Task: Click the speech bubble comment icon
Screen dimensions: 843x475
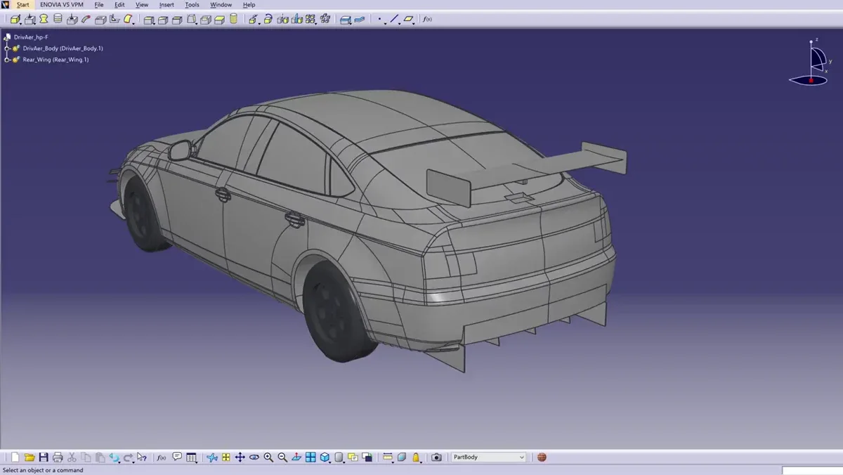Action: pyautogui.click(x=177, y=457)
